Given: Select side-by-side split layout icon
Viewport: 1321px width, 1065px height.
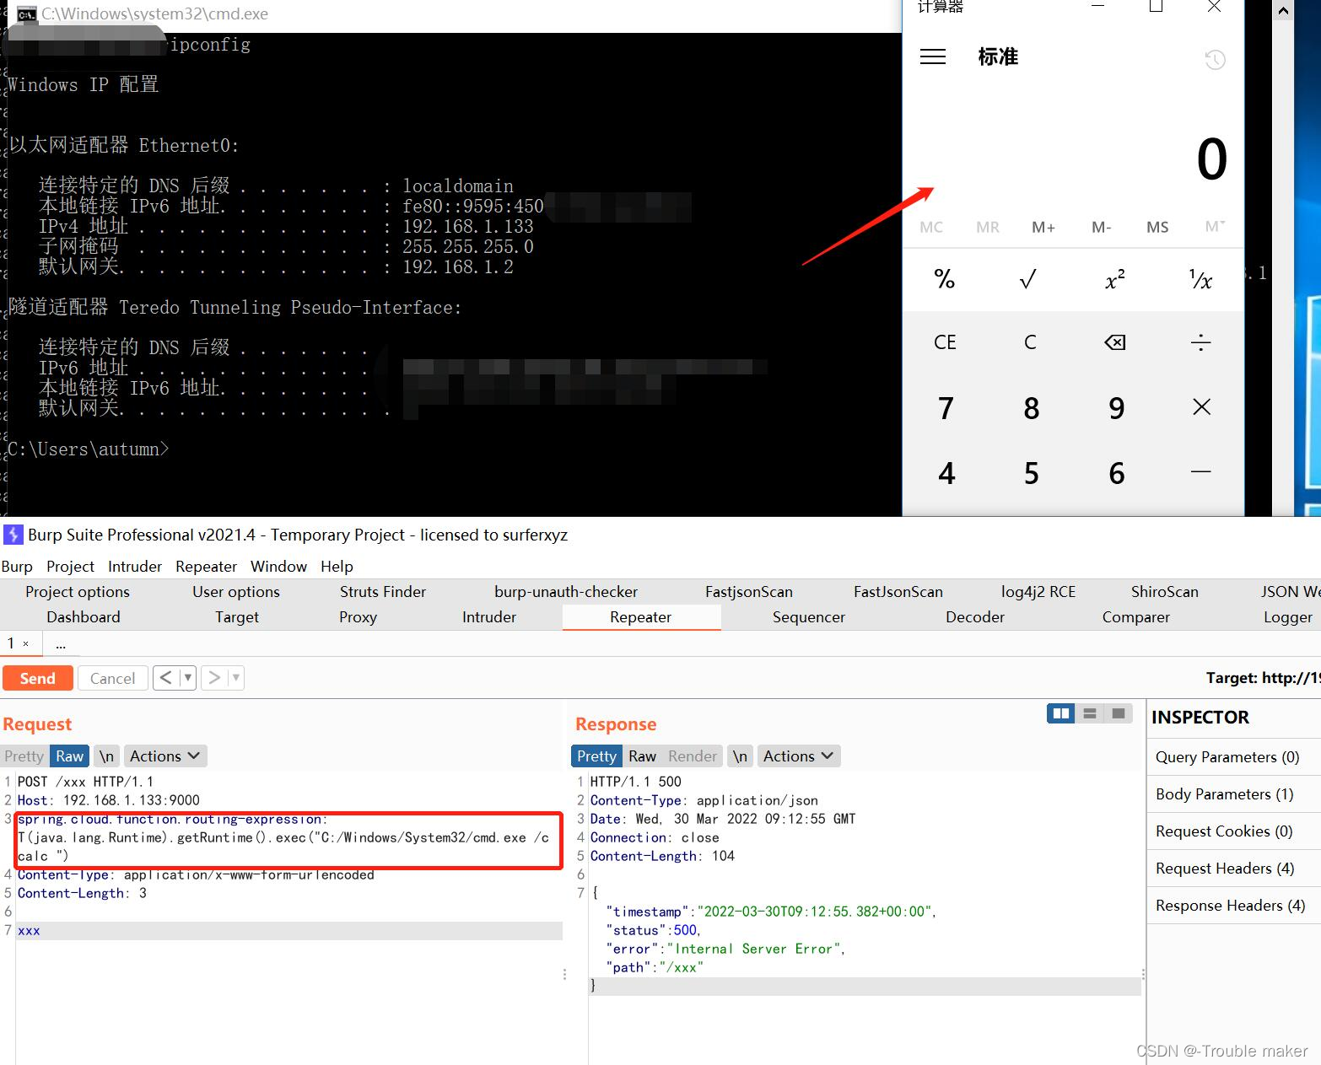Looking at the screenshot, I should coord(1061,713).
